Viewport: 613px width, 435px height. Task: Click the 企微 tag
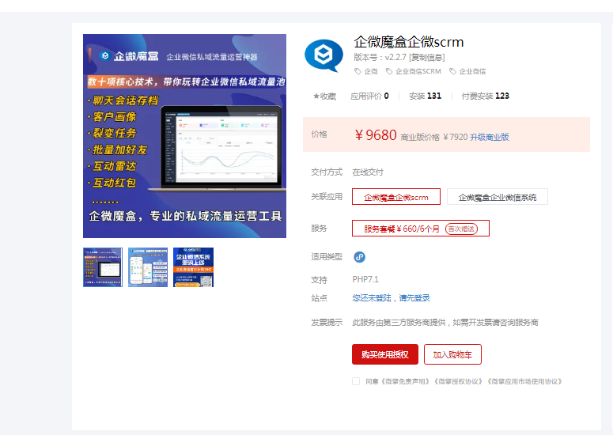[366, 71]
